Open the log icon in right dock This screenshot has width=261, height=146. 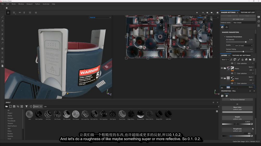(259, 26)
